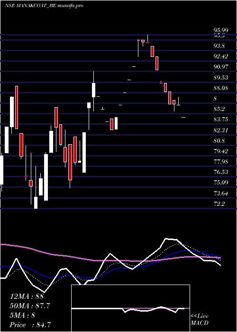
Task: Select the 88.08 price level label
Action: (221, 88)
